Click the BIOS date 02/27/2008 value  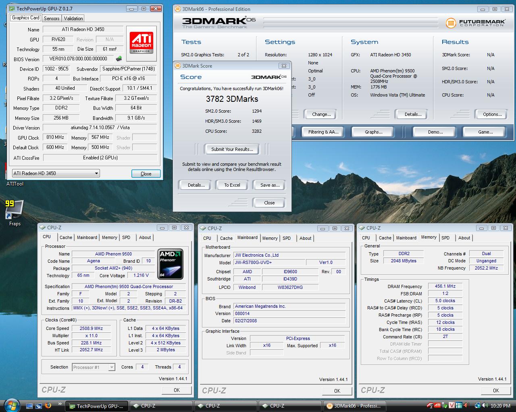tap(289, 321)
